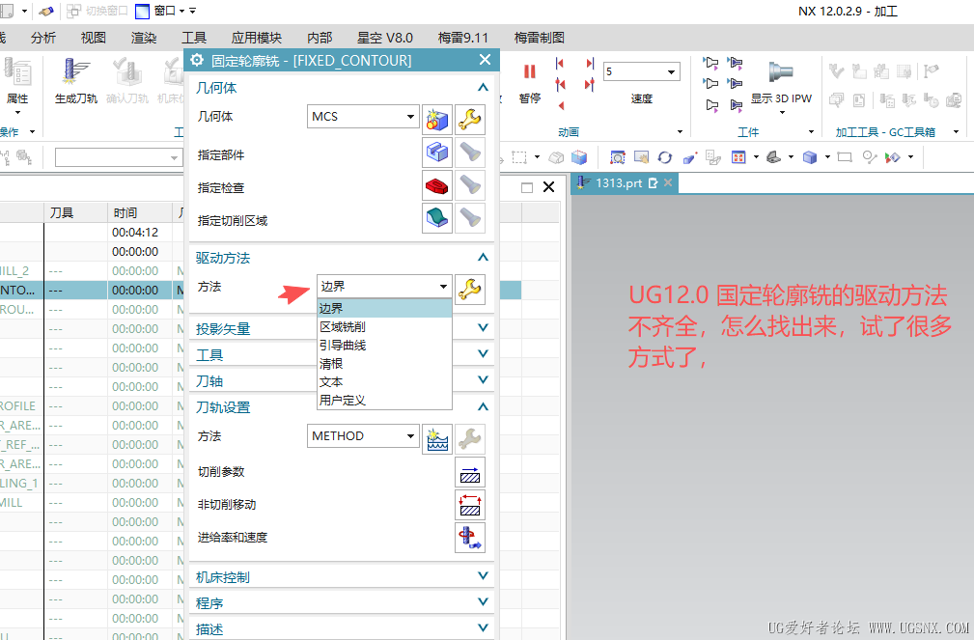Expand the 程序 section
The image size is (974, 640).
(483, 602)
